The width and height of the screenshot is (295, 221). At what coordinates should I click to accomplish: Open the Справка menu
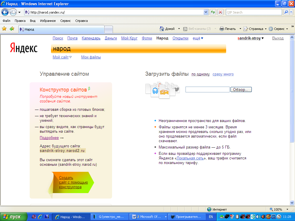pyautogui.click(x=81, y=21)
